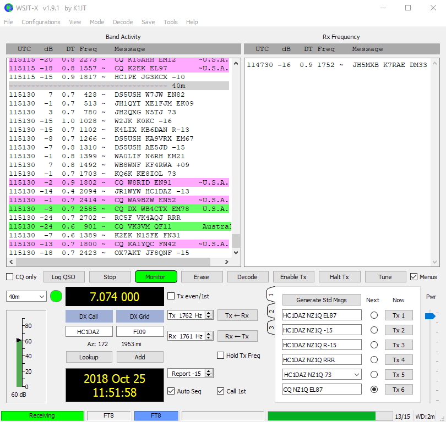
Task: Click the DX Grid input field
Action: point(140,331)
